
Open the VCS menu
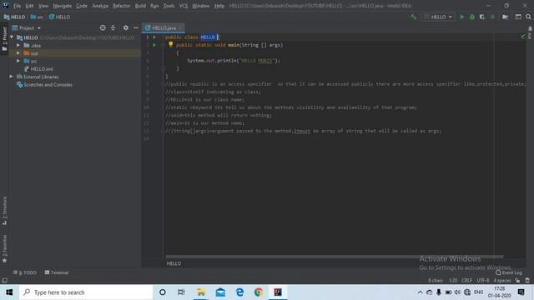point(184,6)
